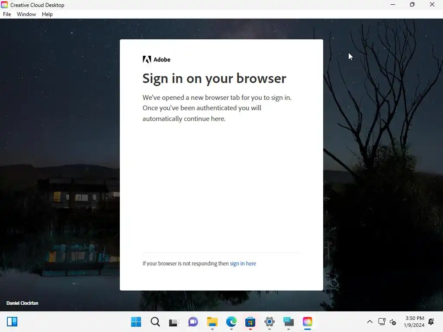
Task: Click the Creative Cloud taskbar icon
Action: (x=308, y=322)
